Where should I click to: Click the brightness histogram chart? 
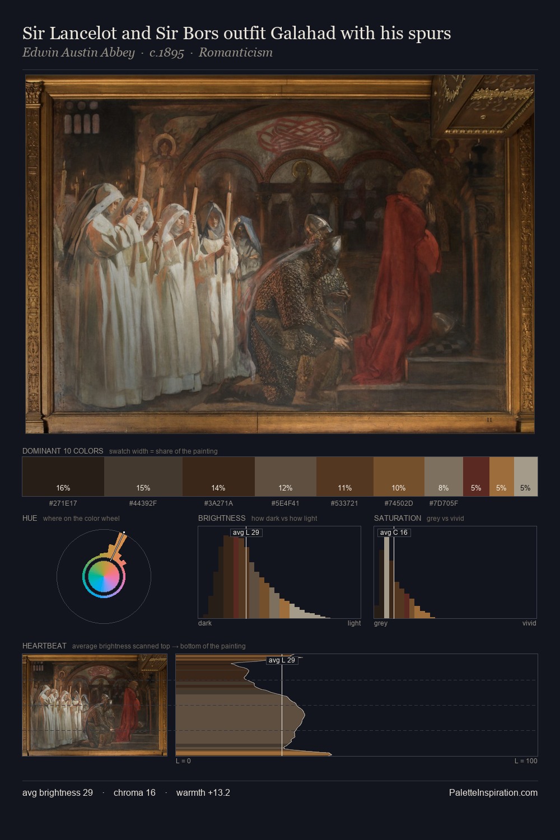[279, 572]
